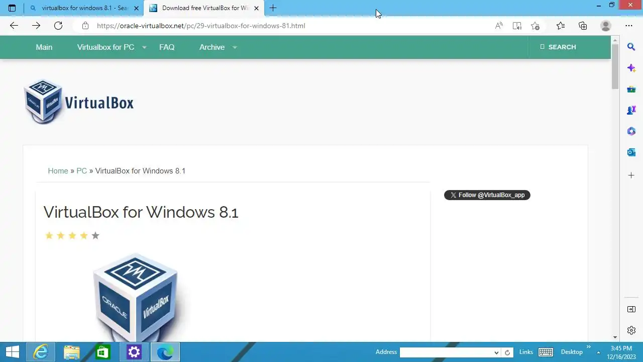Screen dimensions: 643x362
Task: Click page scrollbar down arrow
Action: point(615,337)
